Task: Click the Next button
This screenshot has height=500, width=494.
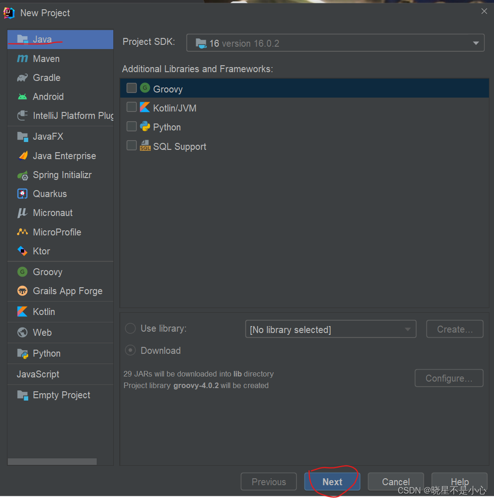Action: click(332, 481)
